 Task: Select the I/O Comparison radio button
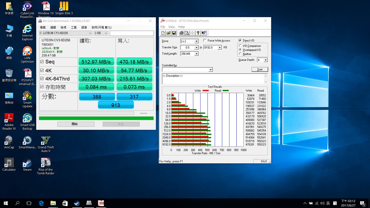click(x=240, y=46)
